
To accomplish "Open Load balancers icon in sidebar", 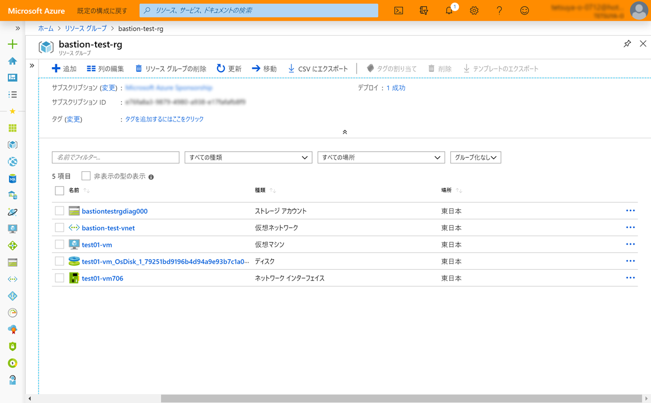I will point(12,246).
